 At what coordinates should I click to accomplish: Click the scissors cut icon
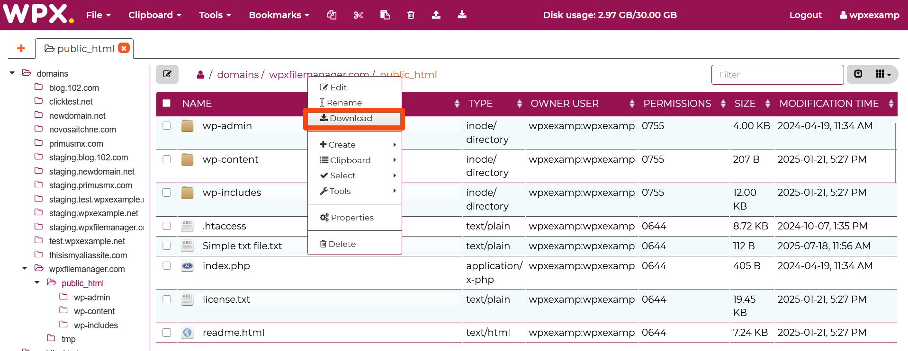[359, 15]
